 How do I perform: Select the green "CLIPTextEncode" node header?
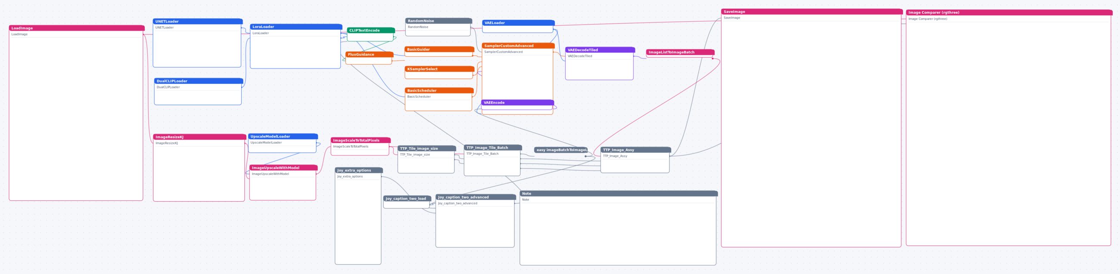370,31
